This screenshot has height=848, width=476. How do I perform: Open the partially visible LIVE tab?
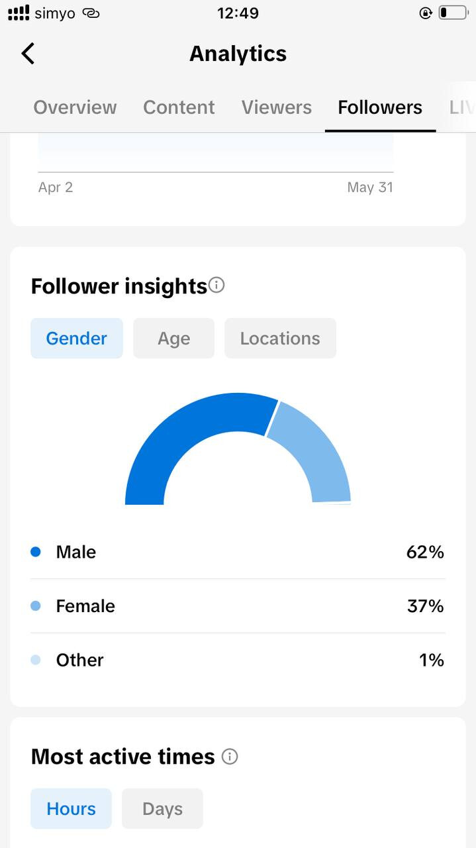pyautogui.click(x=461, y=107)
